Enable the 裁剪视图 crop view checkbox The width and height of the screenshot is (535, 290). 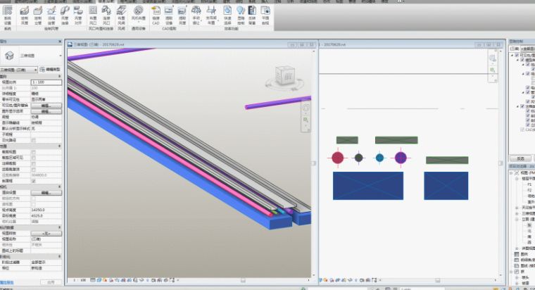click(x=34, y=152)
